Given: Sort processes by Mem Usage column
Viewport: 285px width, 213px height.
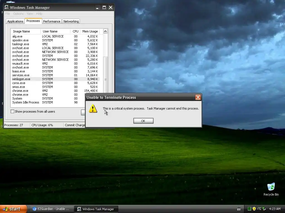Looking at the screenshot, I should click(90, 31).
